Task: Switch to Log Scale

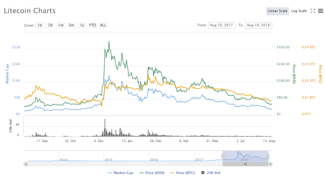Action: click(299, 11)
